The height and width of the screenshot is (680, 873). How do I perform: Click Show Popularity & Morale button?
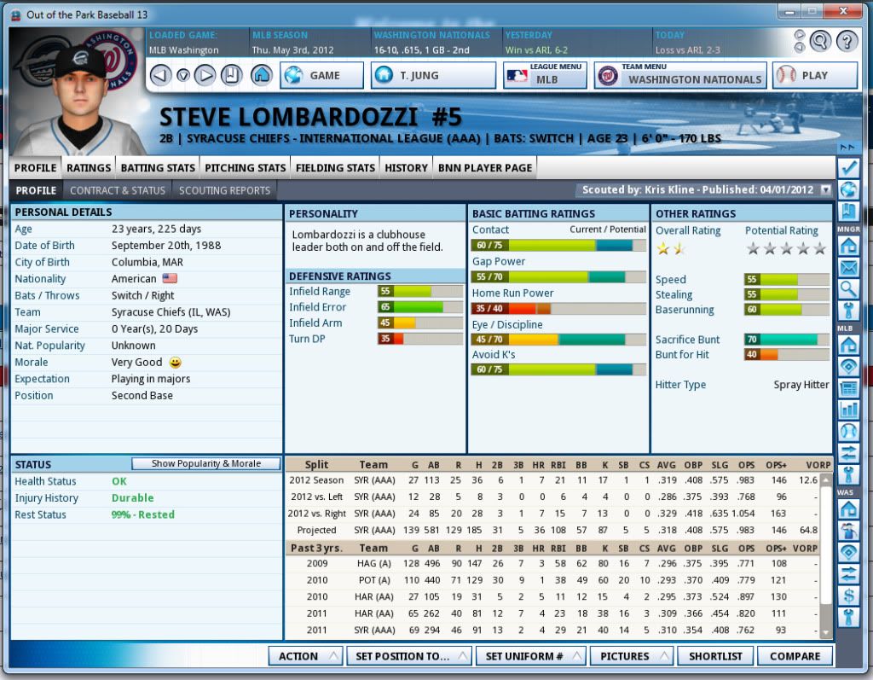[206, 463]
